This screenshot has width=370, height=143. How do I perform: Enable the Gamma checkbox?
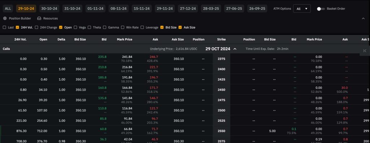coord(104,27)
